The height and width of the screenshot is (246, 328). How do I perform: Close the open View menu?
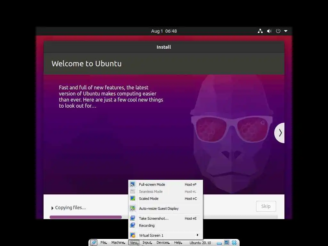coord(134,242)
